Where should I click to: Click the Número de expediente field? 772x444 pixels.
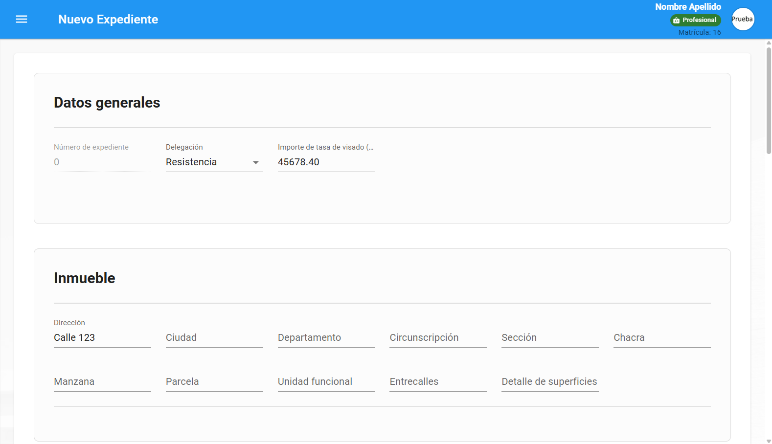(x=102, y=162)
